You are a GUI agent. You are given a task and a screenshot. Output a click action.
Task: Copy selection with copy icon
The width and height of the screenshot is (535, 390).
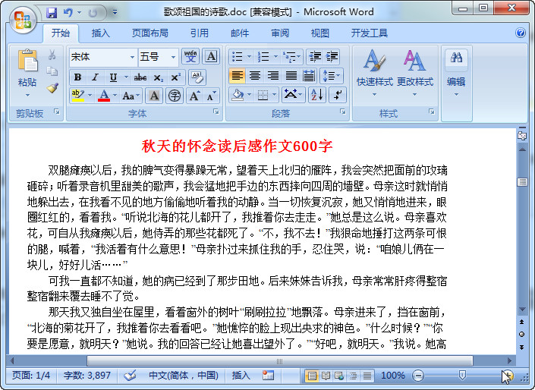(52, 71)
